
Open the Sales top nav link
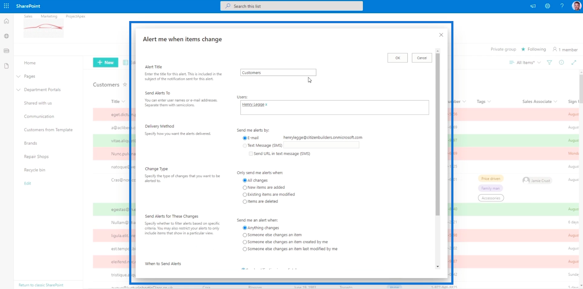(28, 16)
